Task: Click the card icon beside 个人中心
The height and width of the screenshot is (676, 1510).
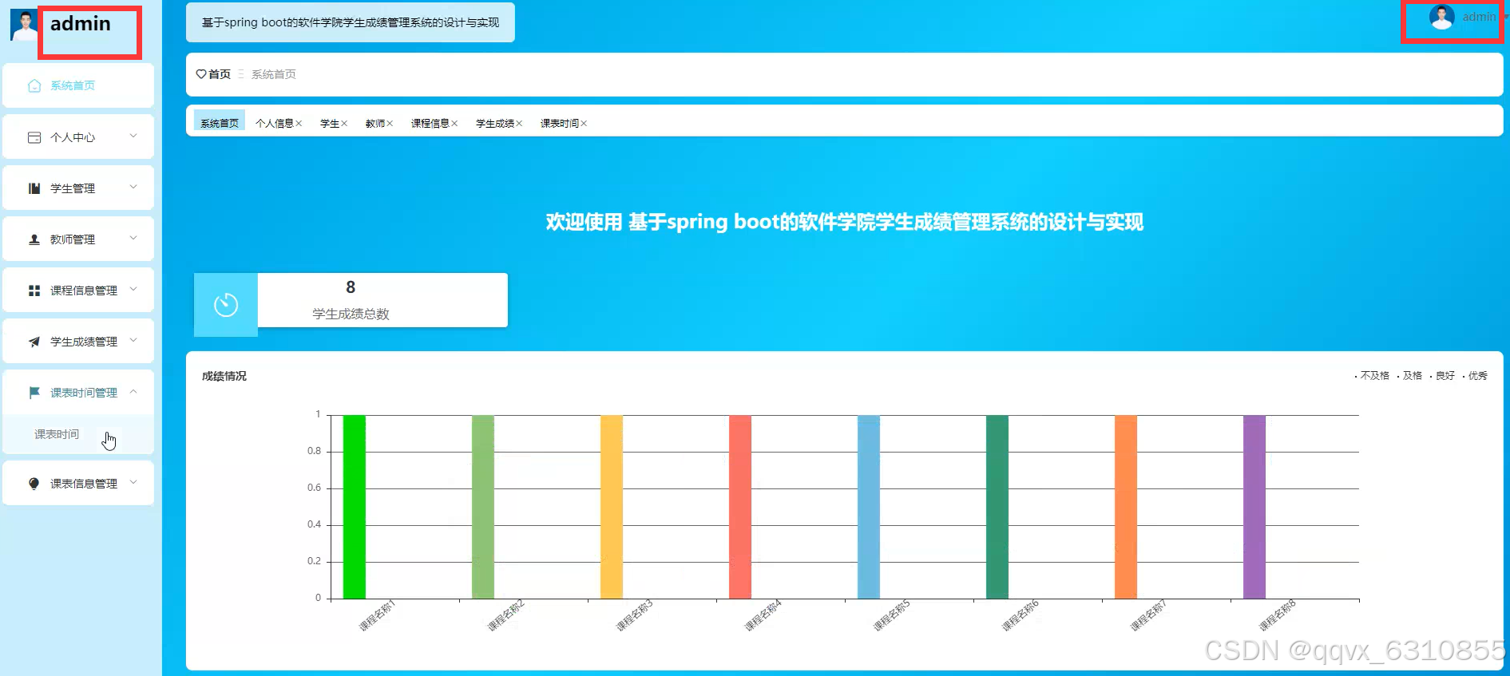Action: pos(34,137)
